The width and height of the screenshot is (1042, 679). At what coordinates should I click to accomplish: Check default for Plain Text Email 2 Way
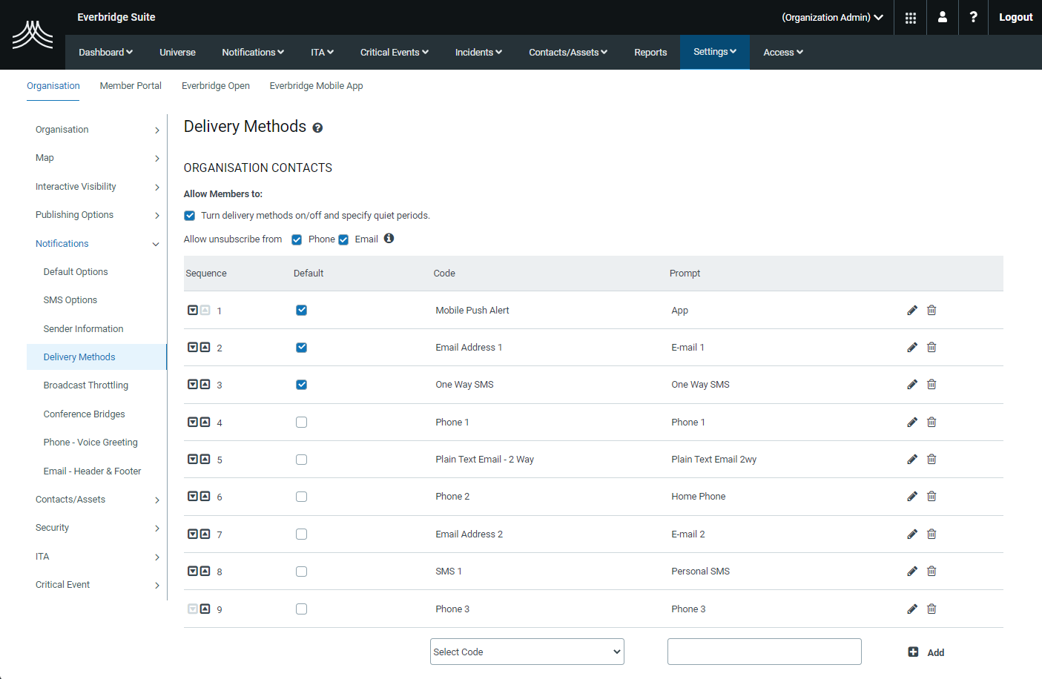tap(301, 460)
